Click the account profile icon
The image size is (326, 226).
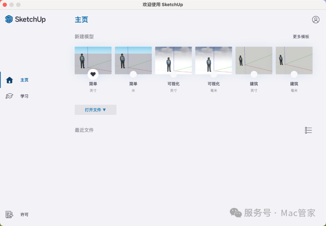click(316, 20)
